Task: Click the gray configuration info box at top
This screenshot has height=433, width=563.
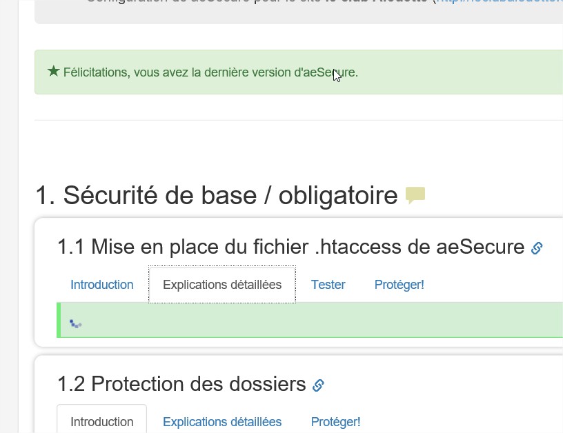Action: pos(299,12)
